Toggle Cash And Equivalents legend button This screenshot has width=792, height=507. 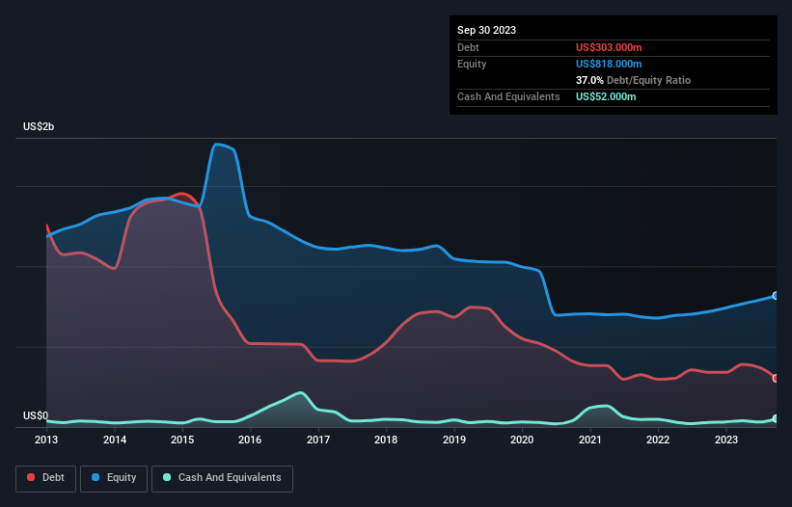click(x=222, y=478)
